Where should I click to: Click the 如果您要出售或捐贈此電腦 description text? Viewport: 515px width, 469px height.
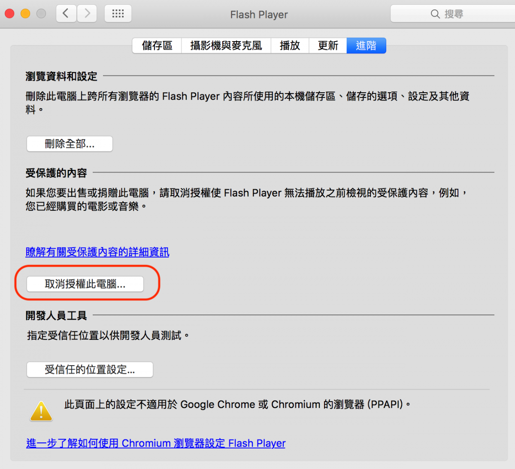coord(247,200)
